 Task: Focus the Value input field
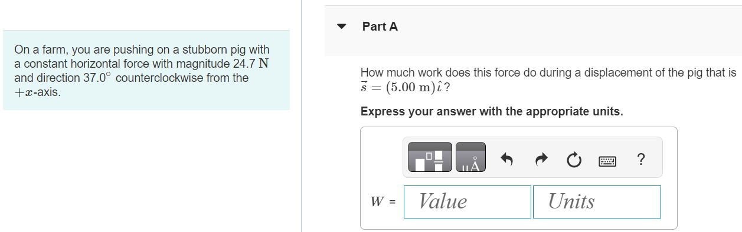coord(468,202)
